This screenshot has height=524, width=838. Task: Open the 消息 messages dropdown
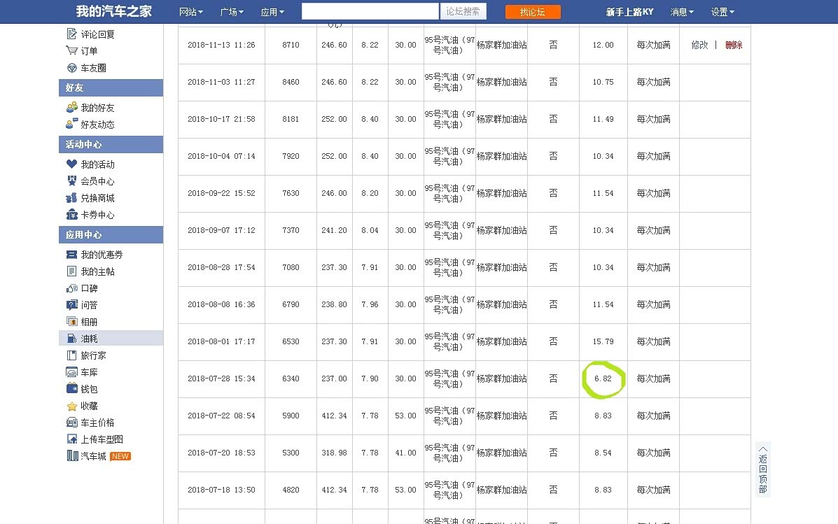[x=682, y=12]
